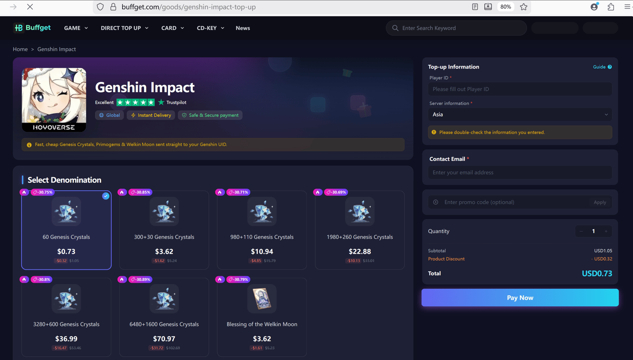Open the browser extensions puzzle icon
Image resolution: width=633 pixels, height=360 pixels.
(611, 7)
